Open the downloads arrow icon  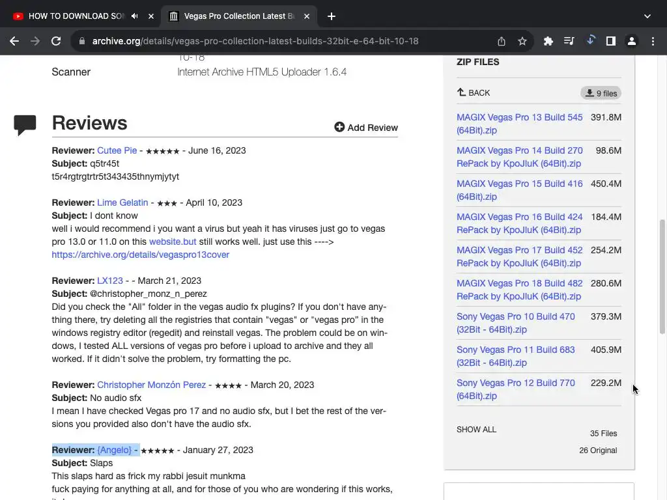click(x=590, y=40)
